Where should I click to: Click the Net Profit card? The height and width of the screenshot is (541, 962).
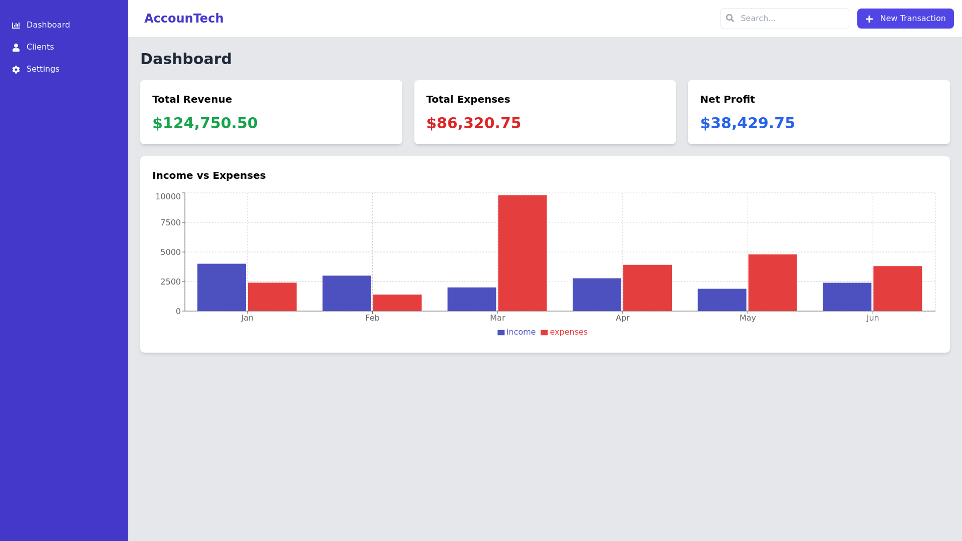point(818,112)
